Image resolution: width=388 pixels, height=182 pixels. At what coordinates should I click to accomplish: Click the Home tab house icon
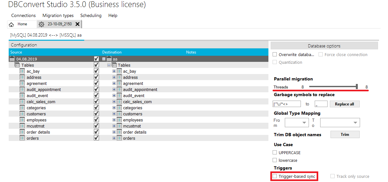(x=12, y=24)
